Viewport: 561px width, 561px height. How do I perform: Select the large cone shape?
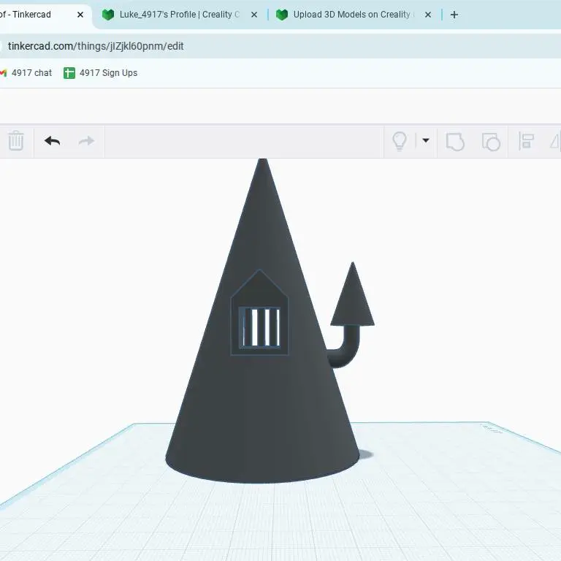pyautogui.click(x=262, y=409)
